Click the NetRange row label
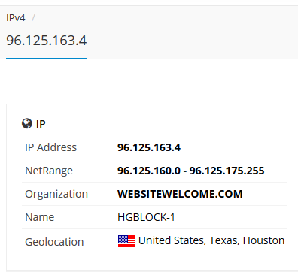298x278 pixels. 49,171
